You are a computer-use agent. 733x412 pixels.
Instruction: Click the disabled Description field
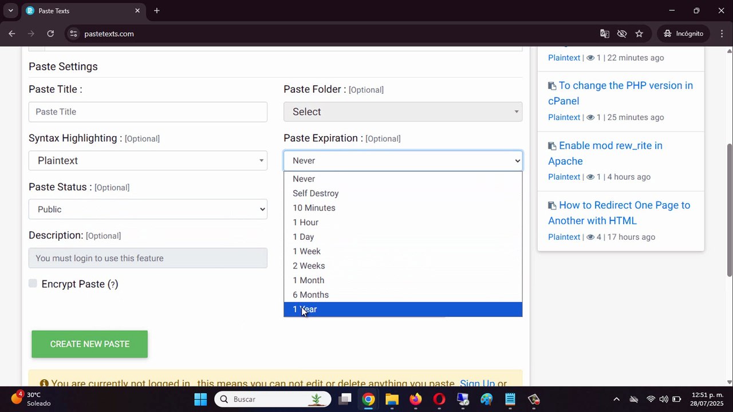(x=148, y=258)
